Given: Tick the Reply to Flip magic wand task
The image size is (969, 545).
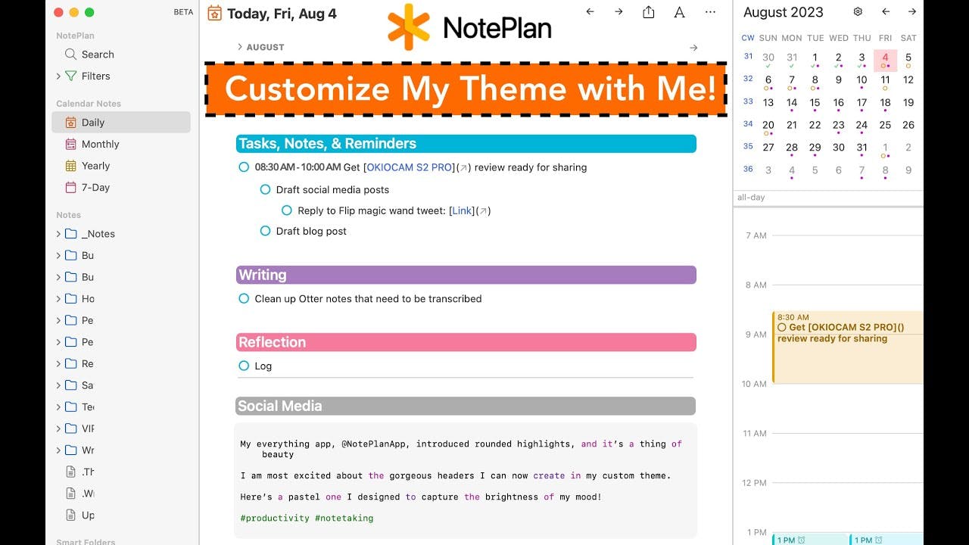Looking at the screenshot, I should pyautogui.click(x=286, y=210).
